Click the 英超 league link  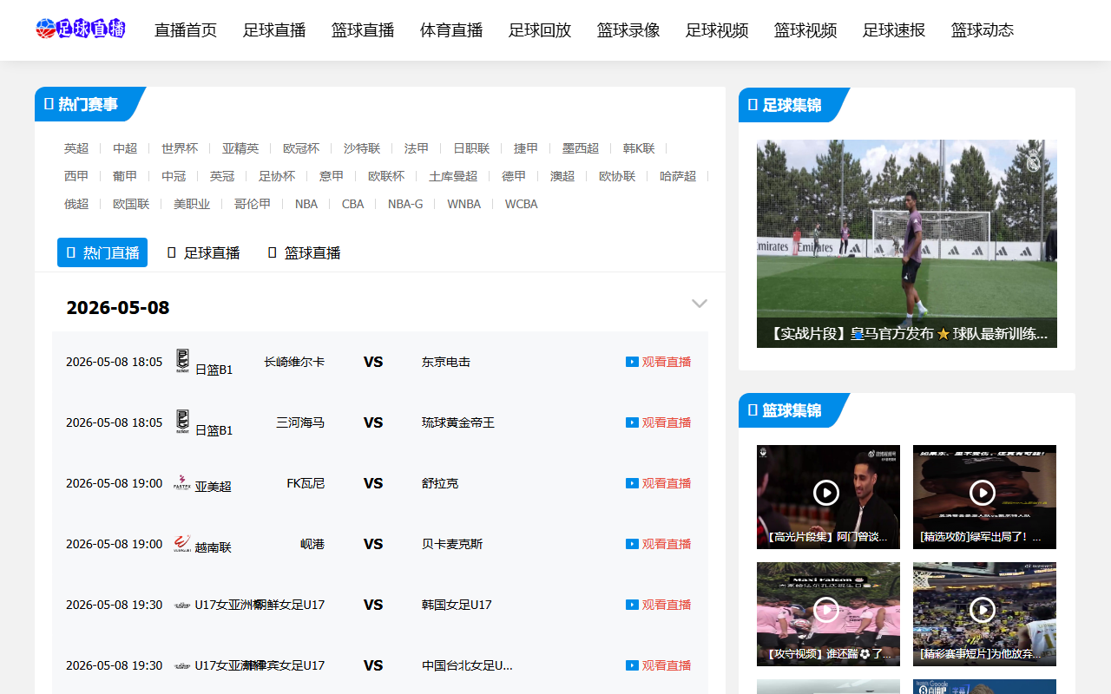point(76,148)
